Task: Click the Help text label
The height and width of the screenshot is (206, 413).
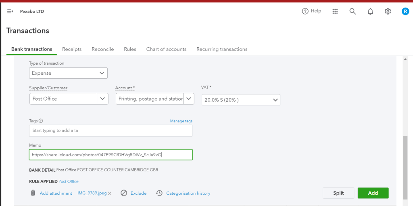Action: click(x=316, y=11)
